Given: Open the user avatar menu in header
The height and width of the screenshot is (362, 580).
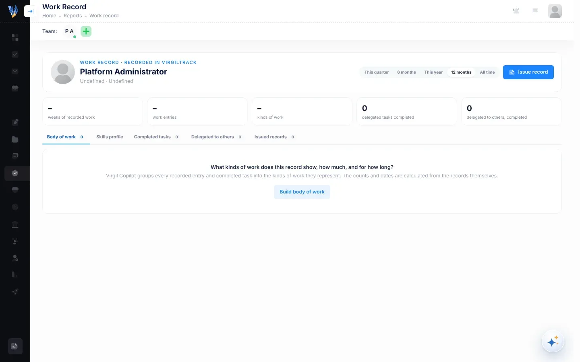Looking at the screenshot, I should click(555, 11).
